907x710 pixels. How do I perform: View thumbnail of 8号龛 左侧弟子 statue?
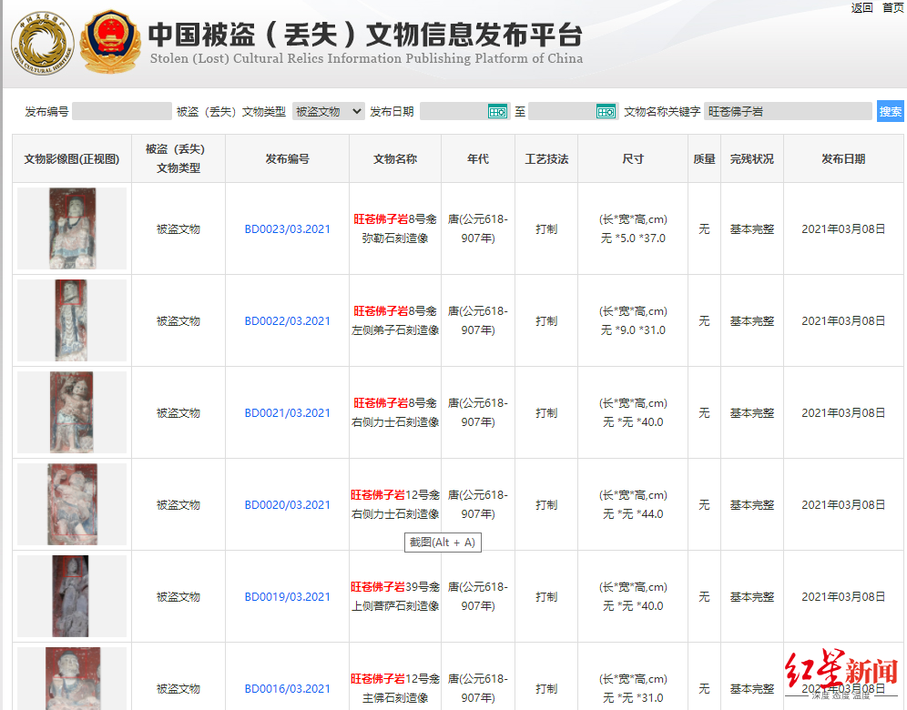coord(71,320)
